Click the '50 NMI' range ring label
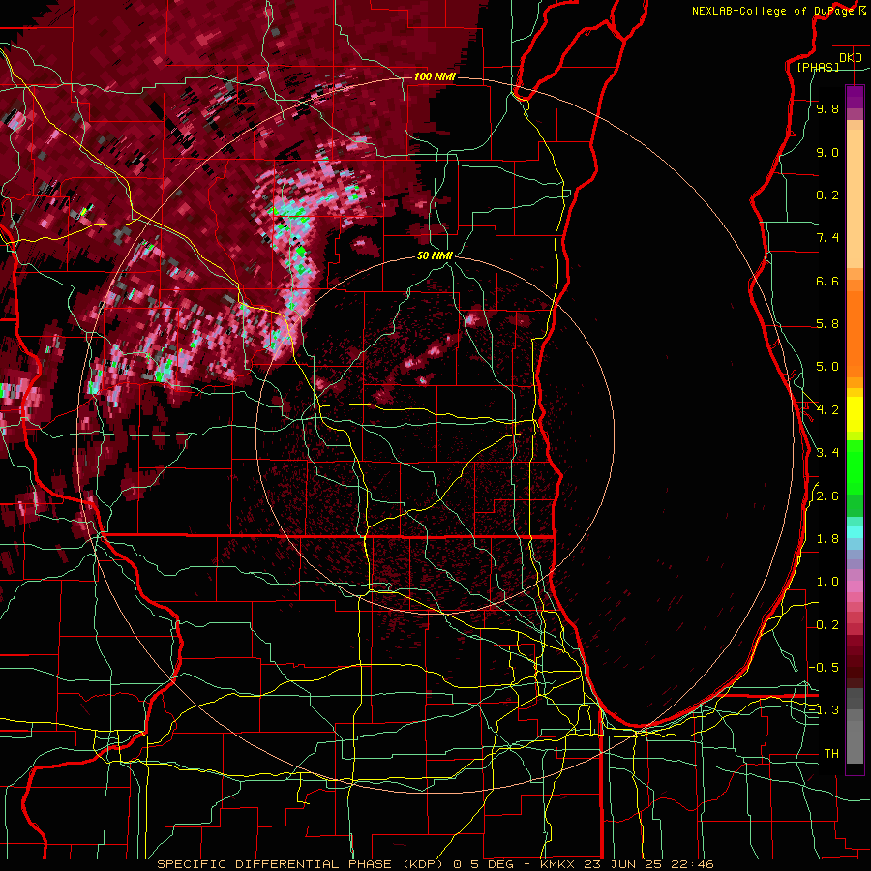 435,255
